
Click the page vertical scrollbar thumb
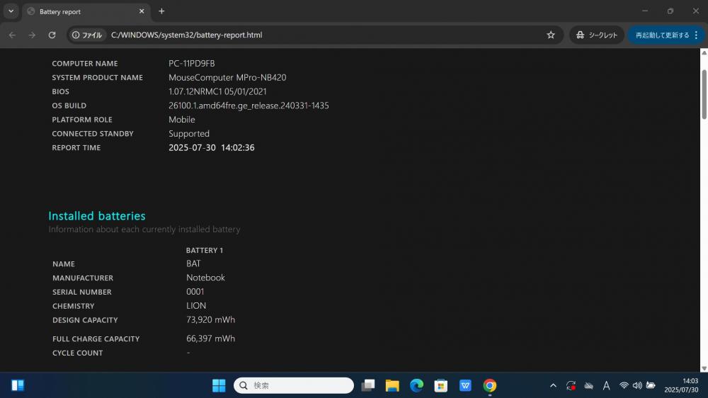point(704,94)
